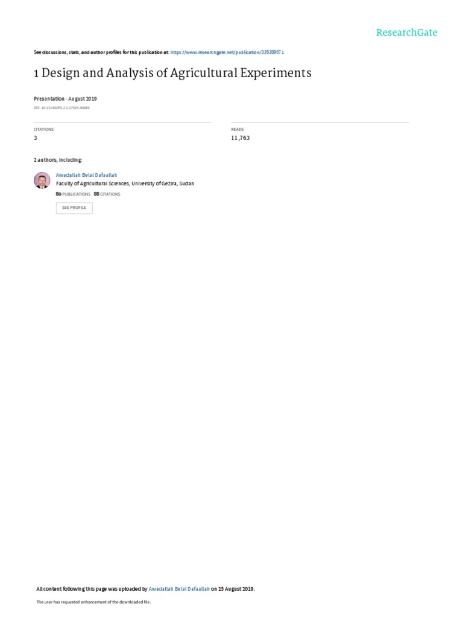463x618 pixels.
Task: Click the author's profile photo
Action: coord(42,180)
